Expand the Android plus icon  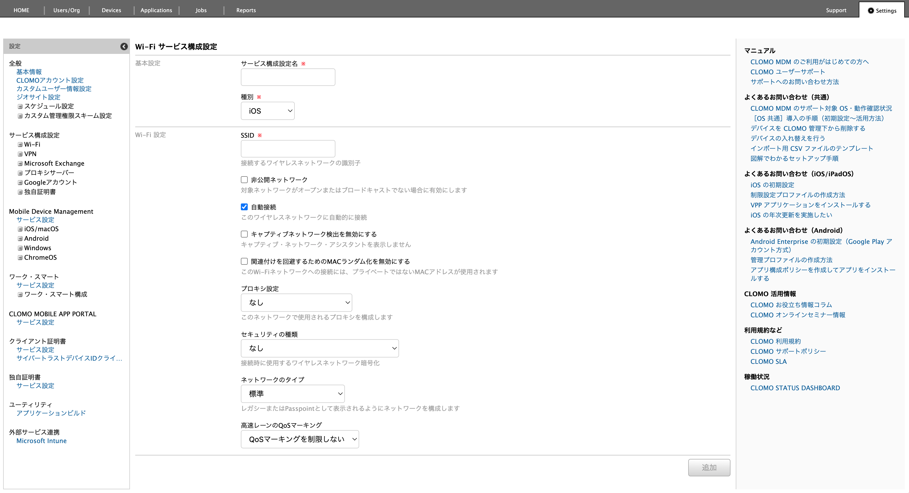[20, 239]
